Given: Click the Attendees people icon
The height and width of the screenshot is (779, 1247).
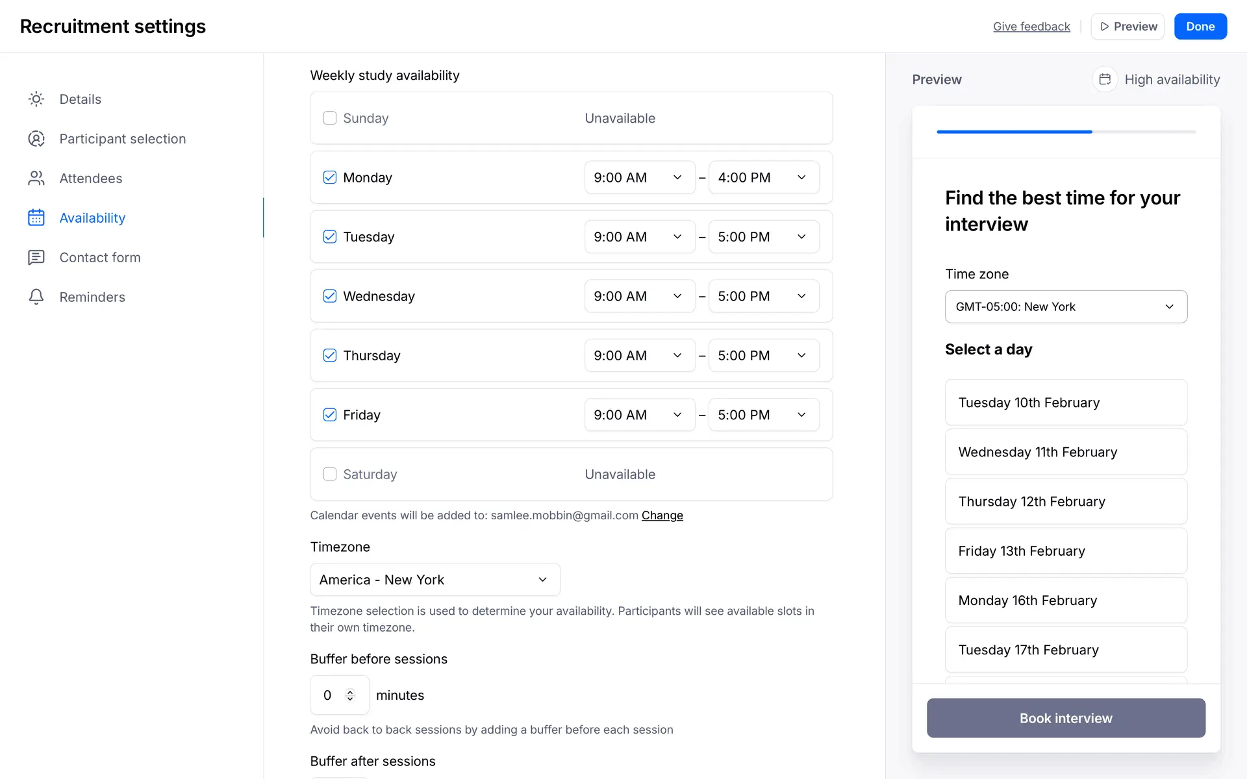Looking at the screenshot, I should (x=36, y=179).
